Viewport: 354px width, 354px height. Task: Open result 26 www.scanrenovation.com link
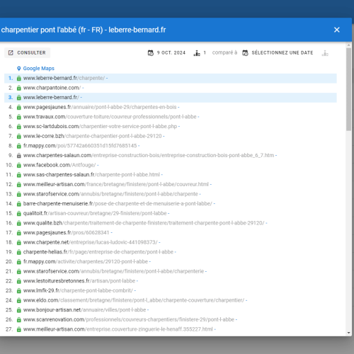[129, 320]
